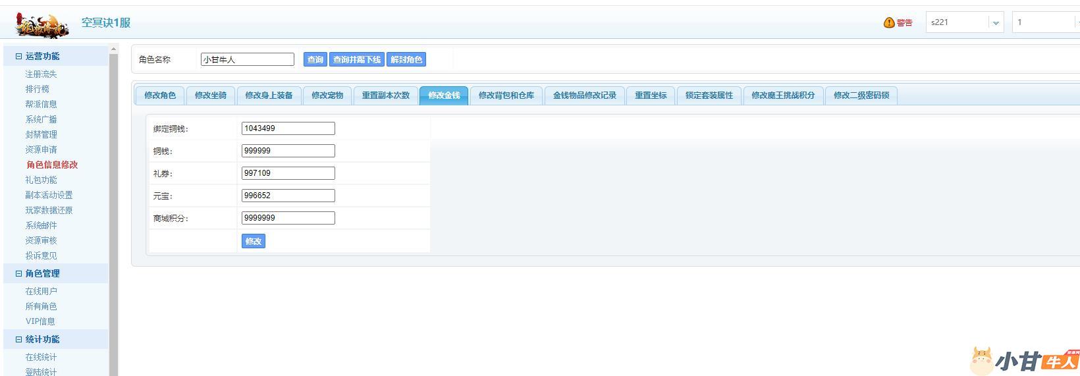The image size is (1080, 376).
Task: Open the s221 server dropdown
Action: click(x=995, y=22)
